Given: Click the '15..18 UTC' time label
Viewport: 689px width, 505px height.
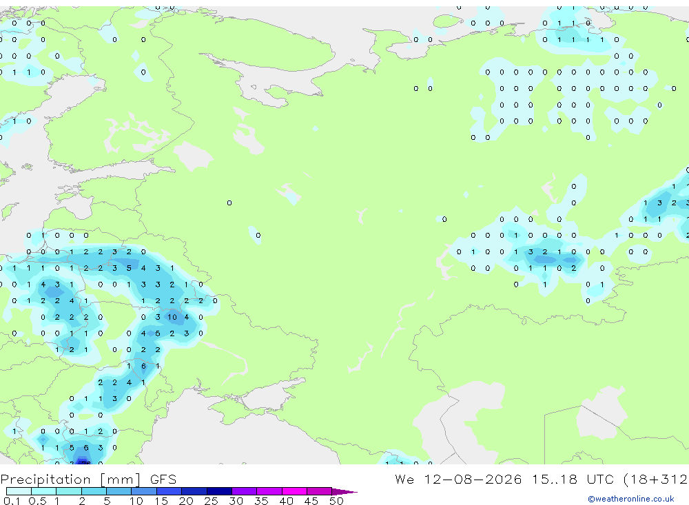Looking at the screenshot, I should click(575, 479).
